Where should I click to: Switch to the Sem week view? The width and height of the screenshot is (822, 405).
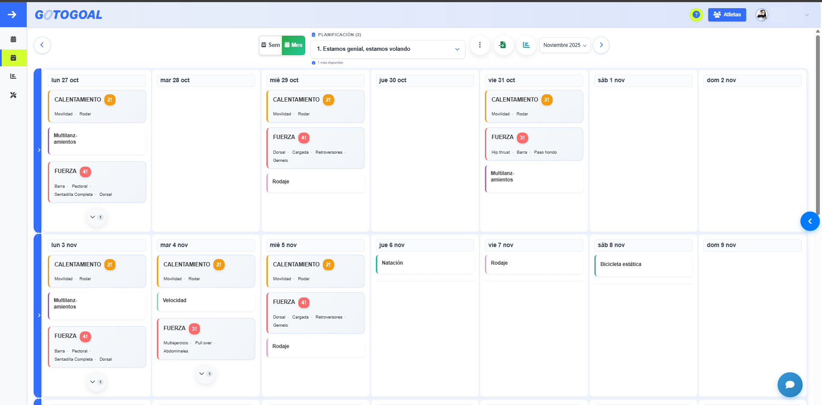coord(271,45)
